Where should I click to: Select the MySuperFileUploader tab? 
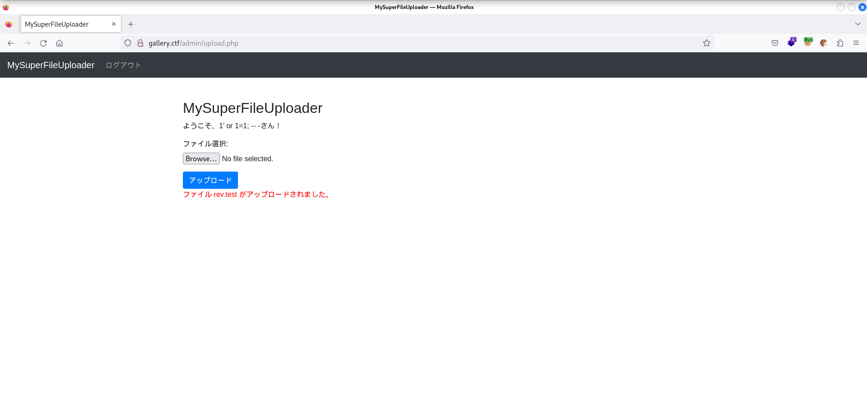point(71,24)
